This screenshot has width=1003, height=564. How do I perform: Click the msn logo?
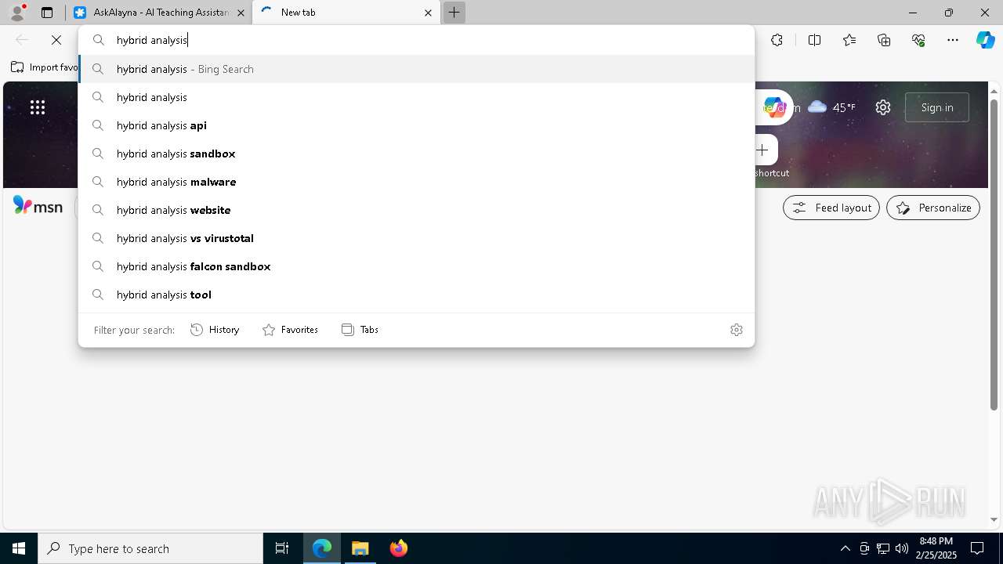point(38,207)
